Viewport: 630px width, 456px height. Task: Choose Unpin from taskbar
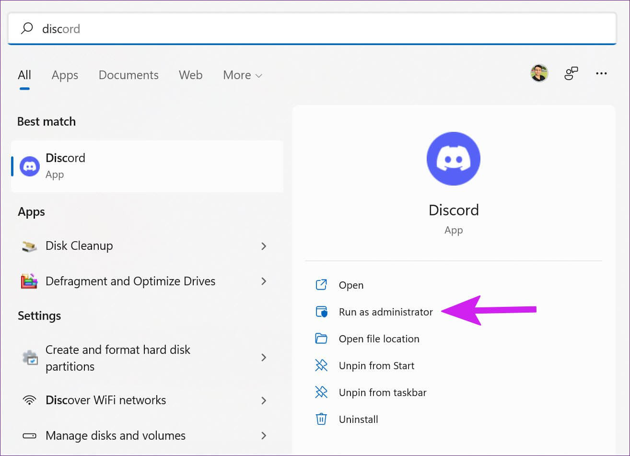point(383,393)
